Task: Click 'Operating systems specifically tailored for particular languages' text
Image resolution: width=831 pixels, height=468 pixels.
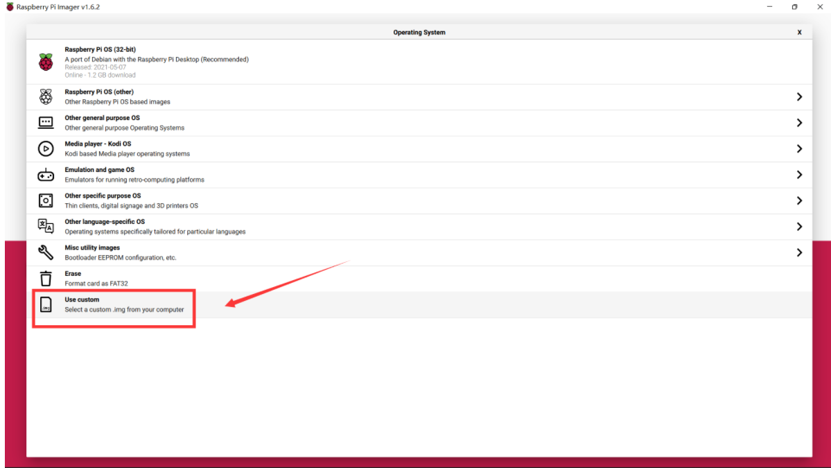Action: pos(155,232)
